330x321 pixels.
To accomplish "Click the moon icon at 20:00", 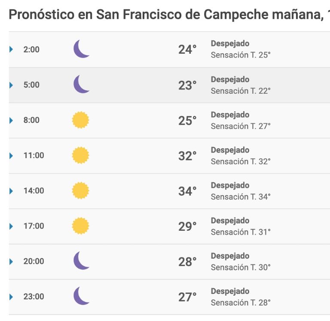I will point(81,260).
